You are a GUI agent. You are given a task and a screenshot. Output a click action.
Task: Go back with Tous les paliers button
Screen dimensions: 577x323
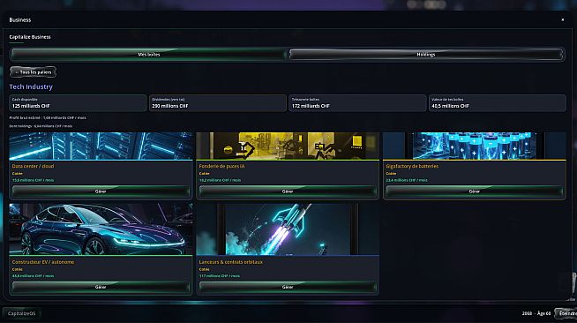(x=34, y=72)
